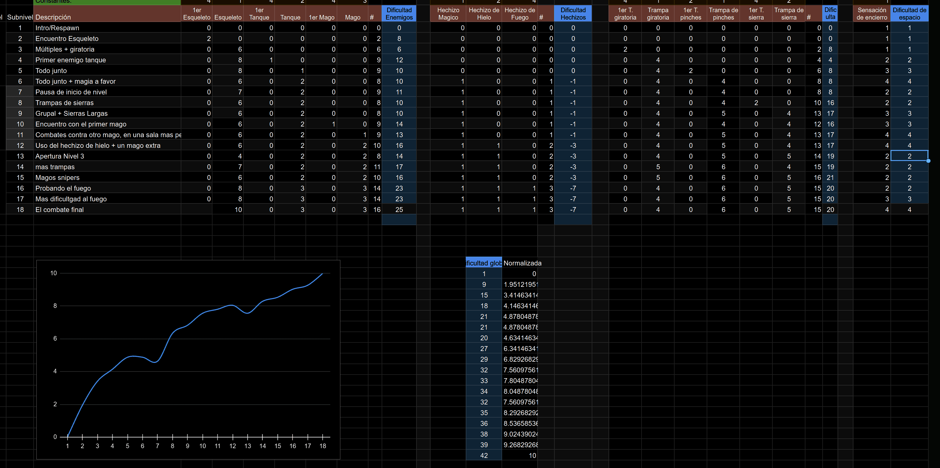Select the Todo junto + magia a favor cell
Viewport: 940px width, 468px height.
(107, 81)
